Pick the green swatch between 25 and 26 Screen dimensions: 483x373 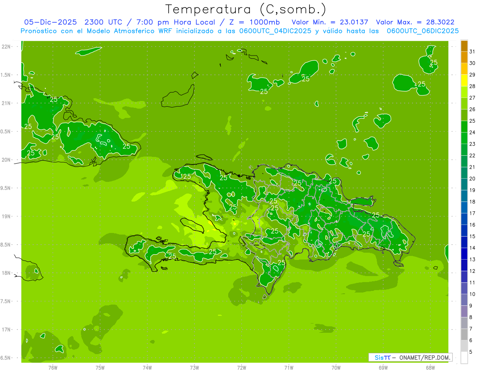[x=464, y=115]
